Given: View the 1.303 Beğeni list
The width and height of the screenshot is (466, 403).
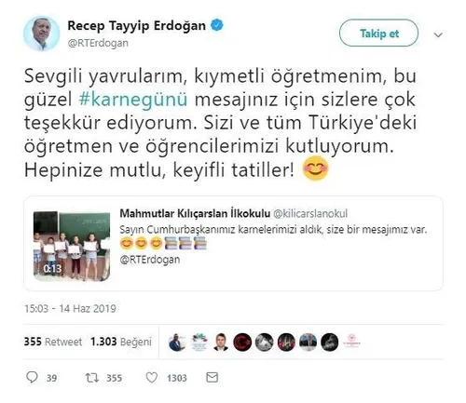Looking at the screenshot, I should point(121,342).
